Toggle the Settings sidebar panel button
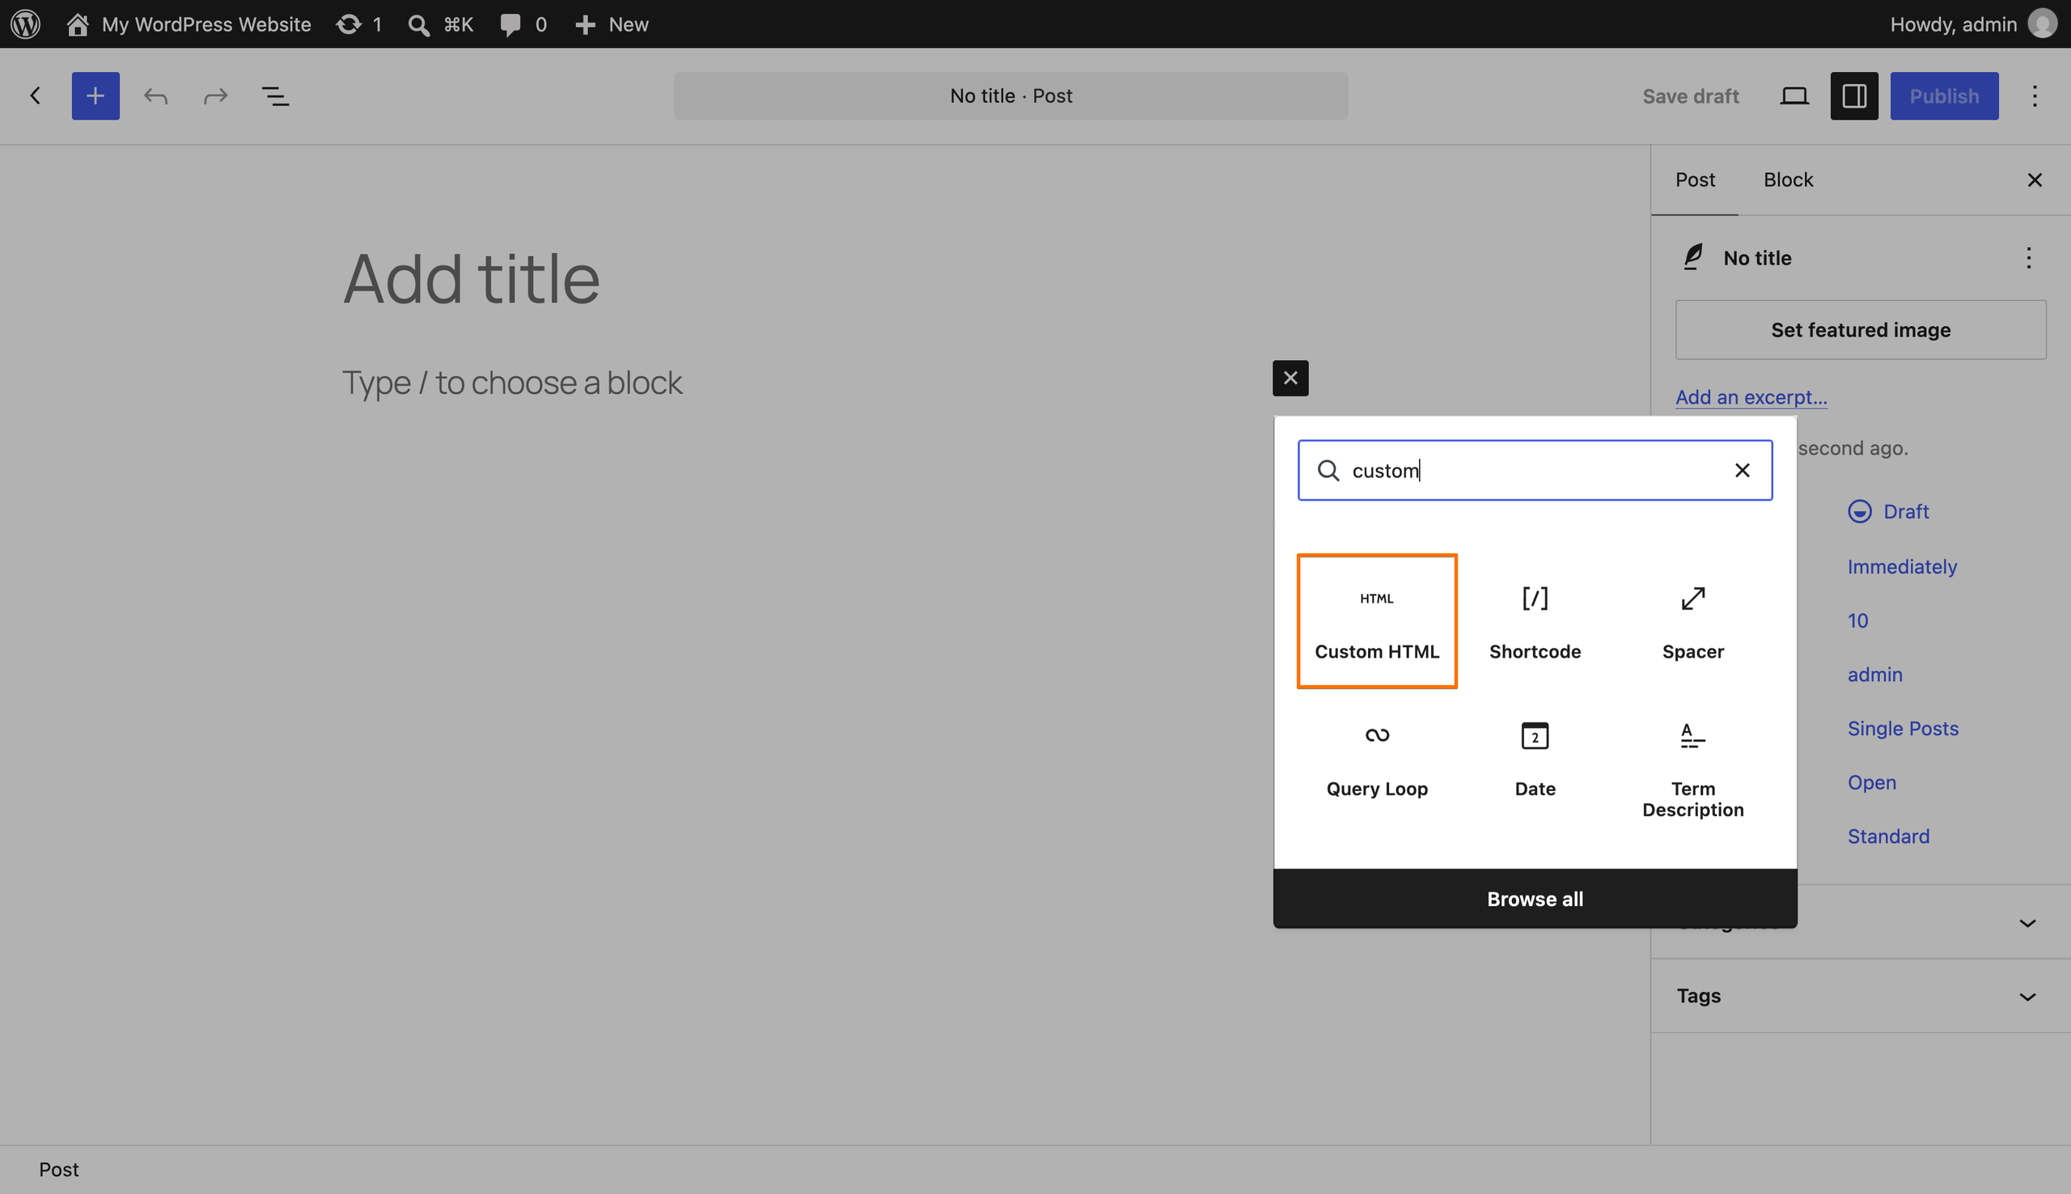The height and width of the screenshot is (1194, 2071). (1854, 96)
